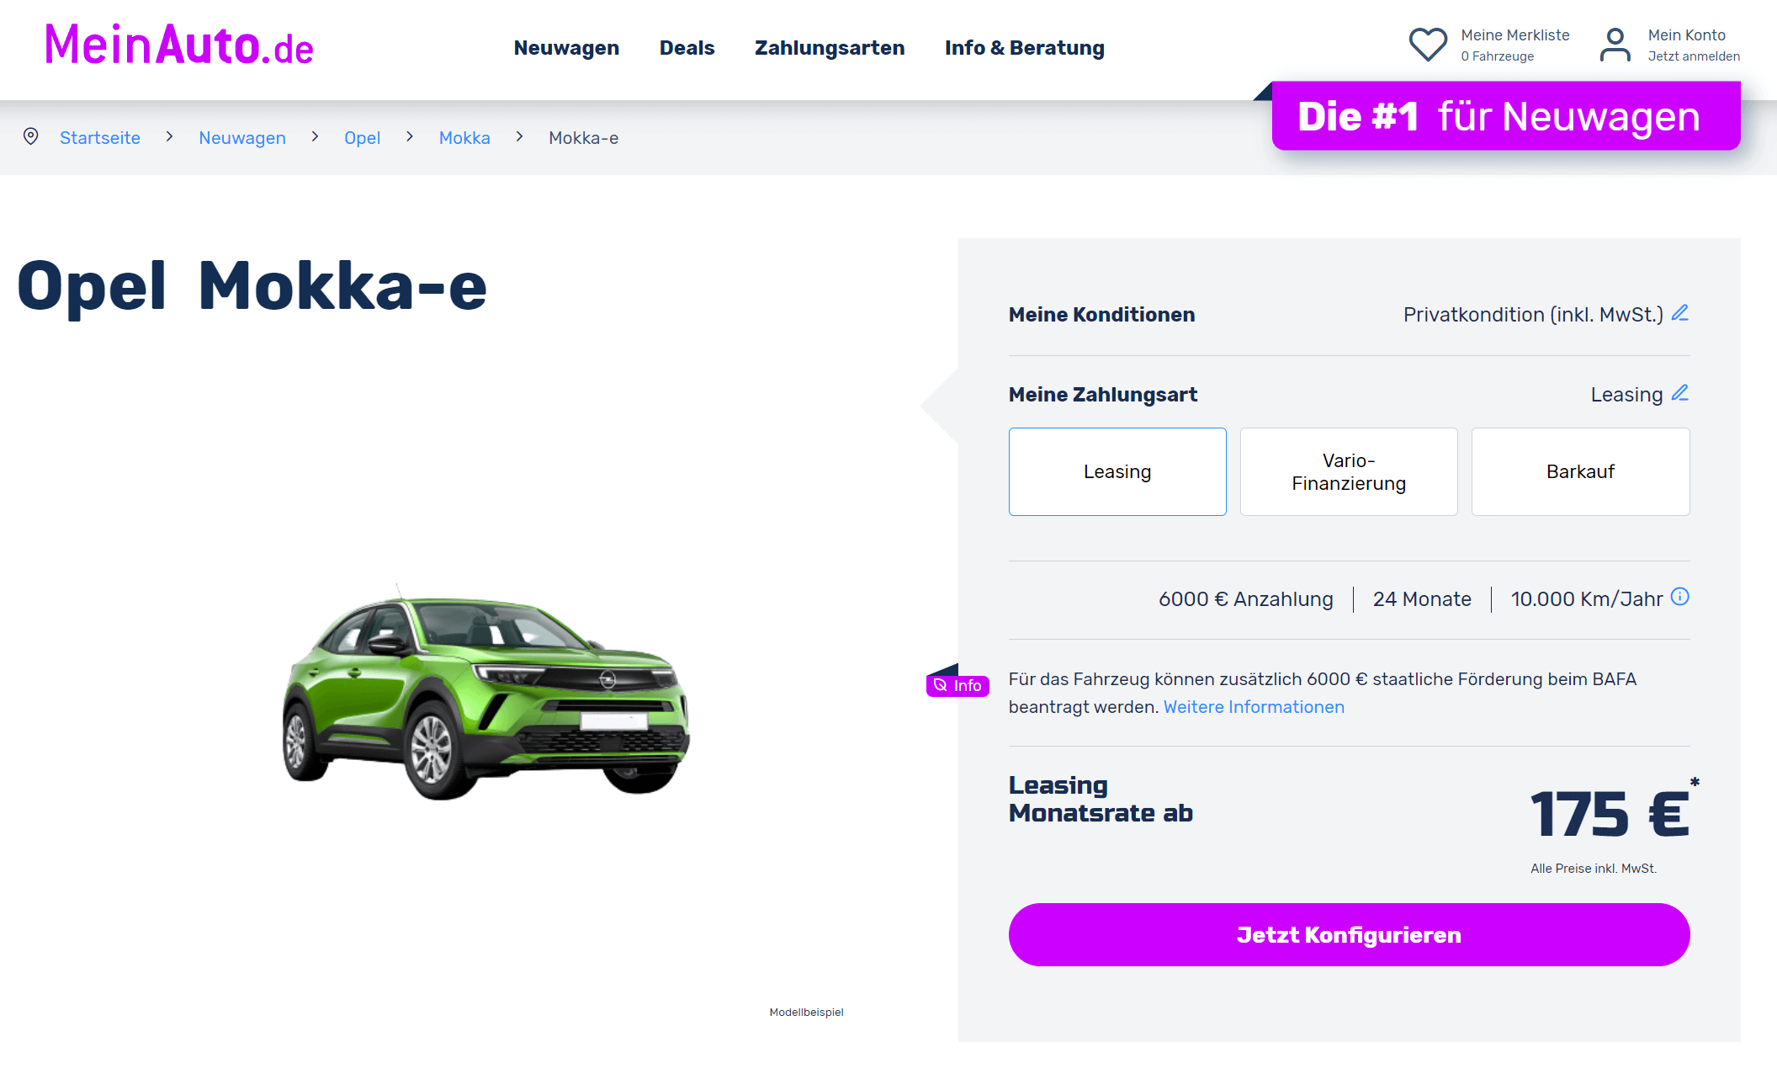
Task: Click the 6000 € Anzahlung value
Action: point(1246,599)
